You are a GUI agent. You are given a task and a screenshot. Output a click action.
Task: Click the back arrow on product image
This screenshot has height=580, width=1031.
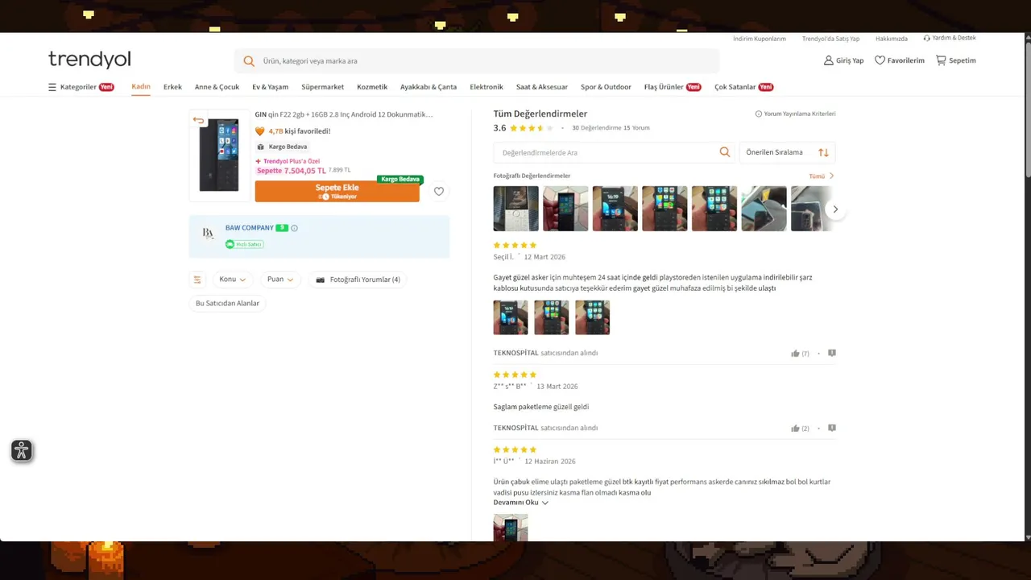pyautogui.click(x=198, y=121)
